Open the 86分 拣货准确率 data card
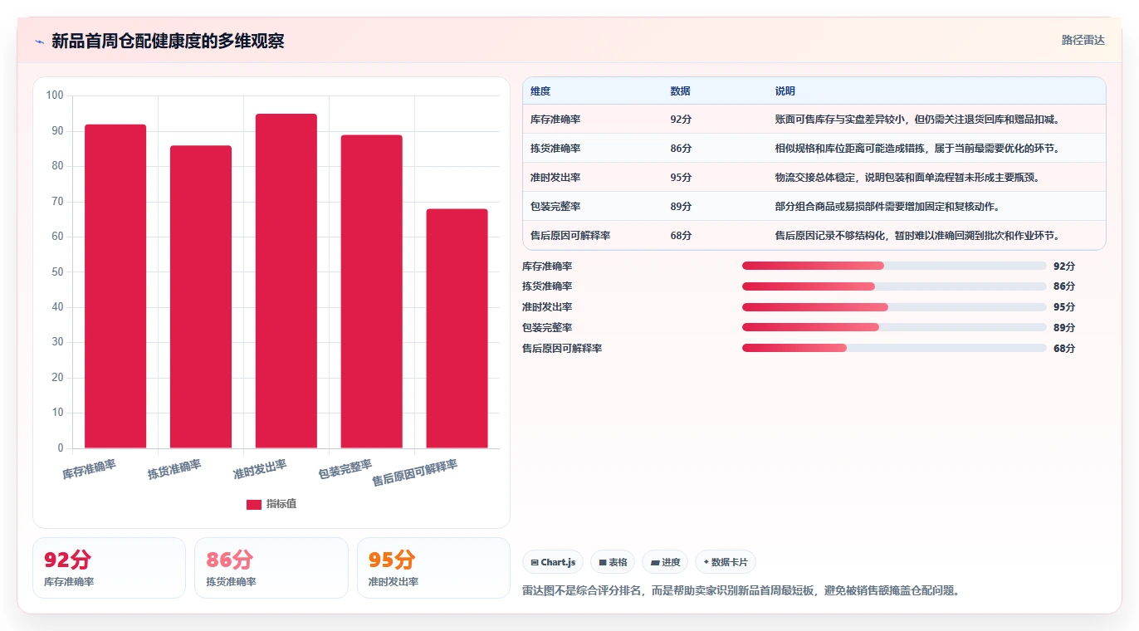The image size is (1139, 631). 271,568
